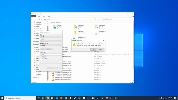Select Pictures in the Quick access sidebar
The image size is (178, 100).
[38, 26]
